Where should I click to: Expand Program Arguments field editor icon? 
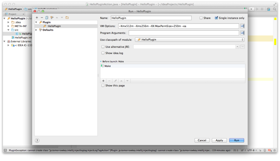point(242,33)
